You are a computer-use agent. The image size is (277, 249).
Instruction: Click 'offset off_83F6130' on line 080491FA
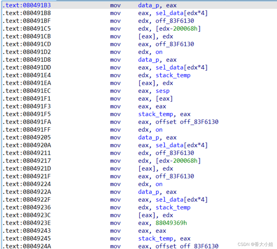tap(187, 122)
